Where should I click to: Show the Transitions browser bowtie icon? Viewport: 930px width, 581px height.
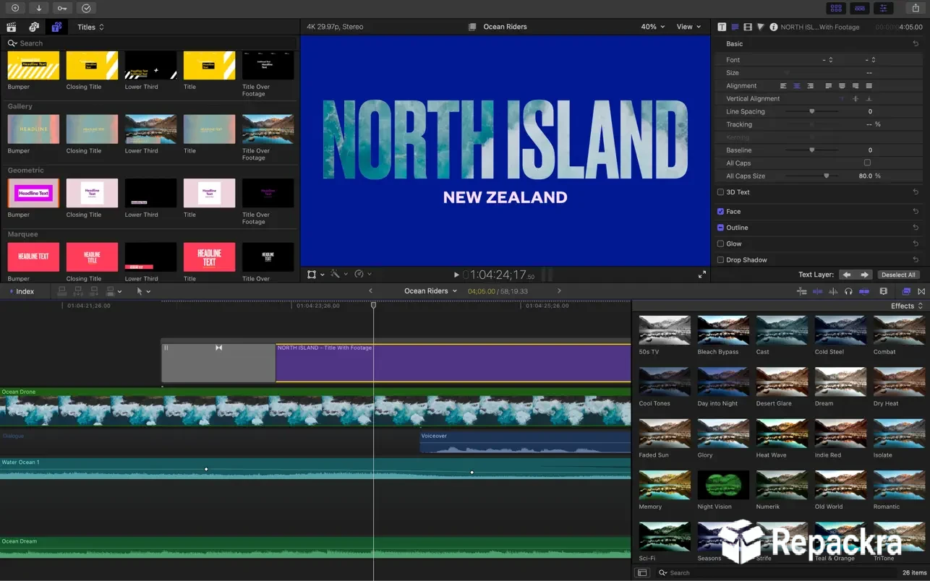click(x=921, y=291)
